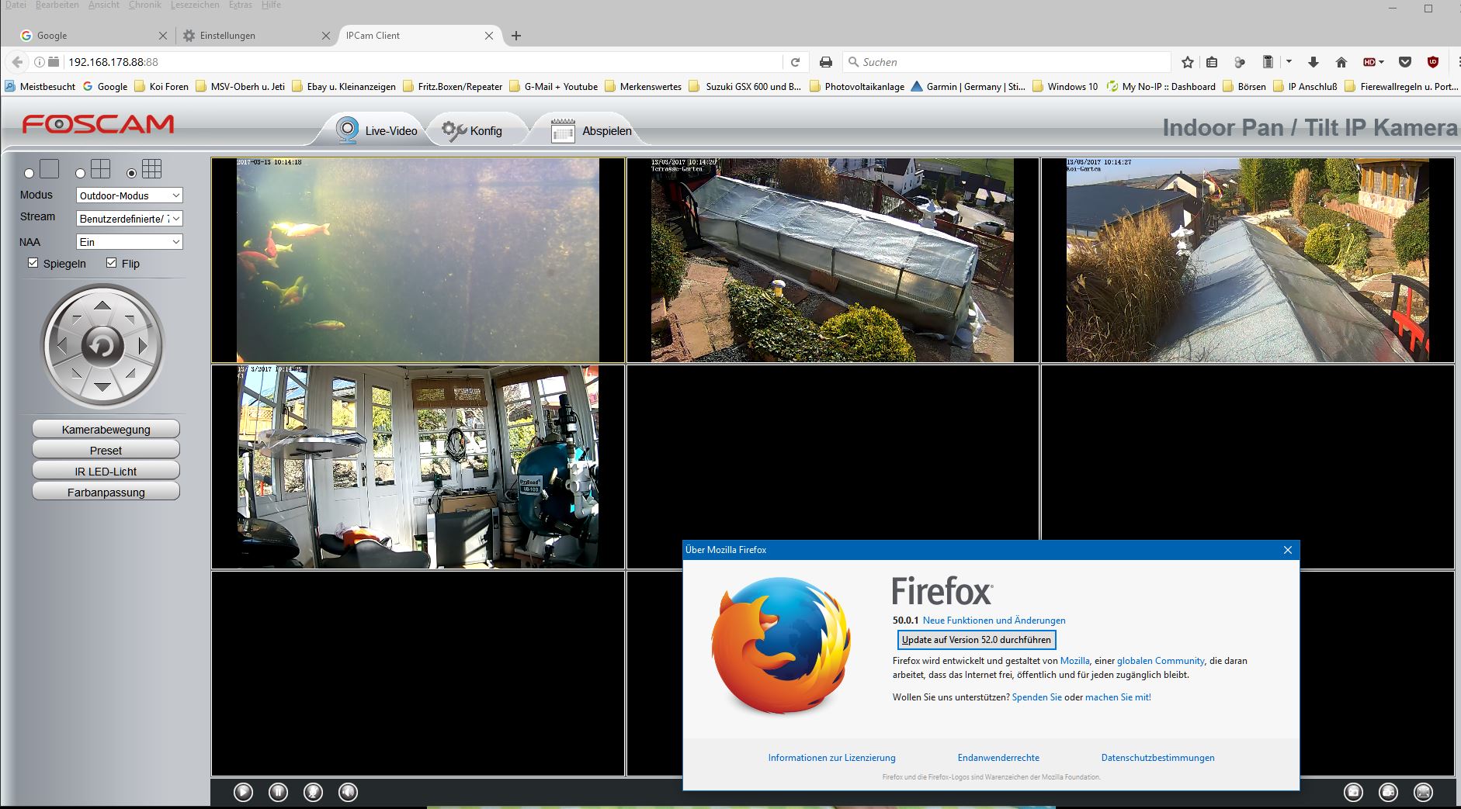1461x809 pixels.
Task: Go to the Firefox home page
Action: (x=1341, y=62)
